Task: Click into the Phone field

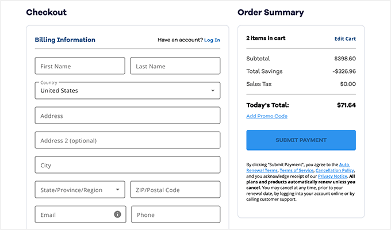Action: [175, 214]
